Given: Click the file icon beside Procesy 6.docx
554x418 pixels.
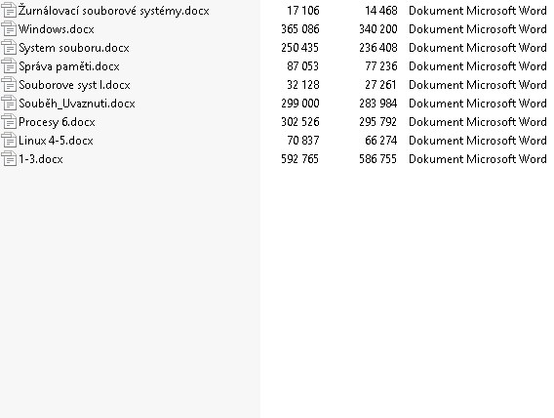Looking at the screenshot, I should point(9,122).
